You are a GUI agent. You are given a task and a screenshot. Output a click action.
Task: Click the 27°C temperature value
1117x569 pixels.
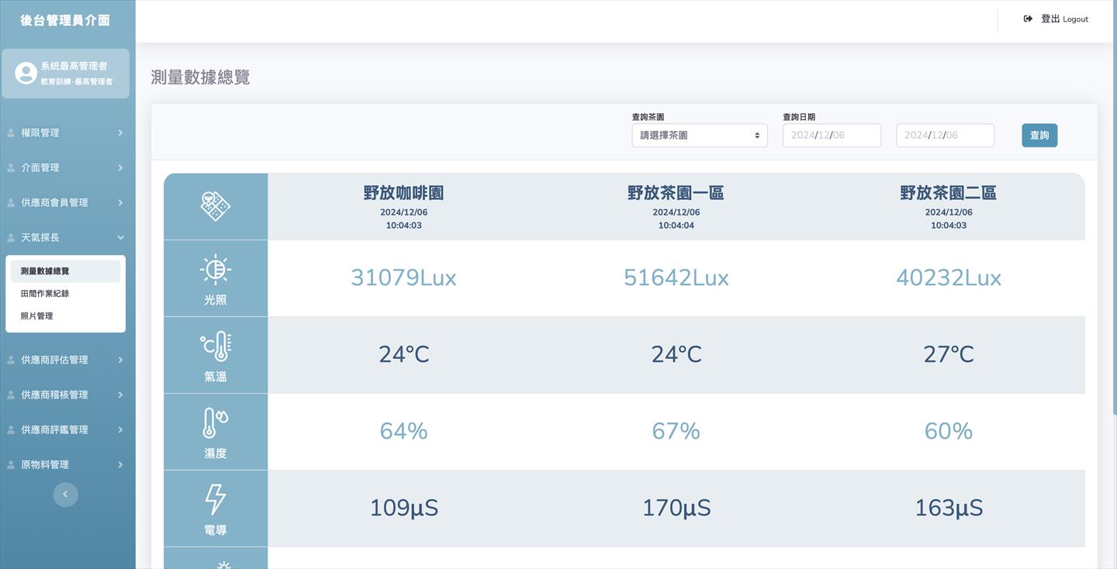[x=948, y=354]
